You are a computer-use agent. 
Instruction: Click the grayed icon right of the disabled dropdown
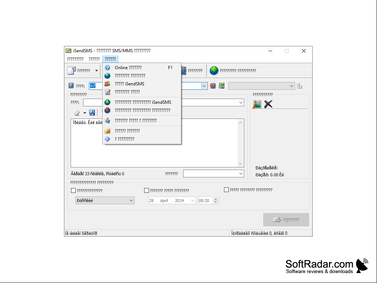click(x=300, y=86)
